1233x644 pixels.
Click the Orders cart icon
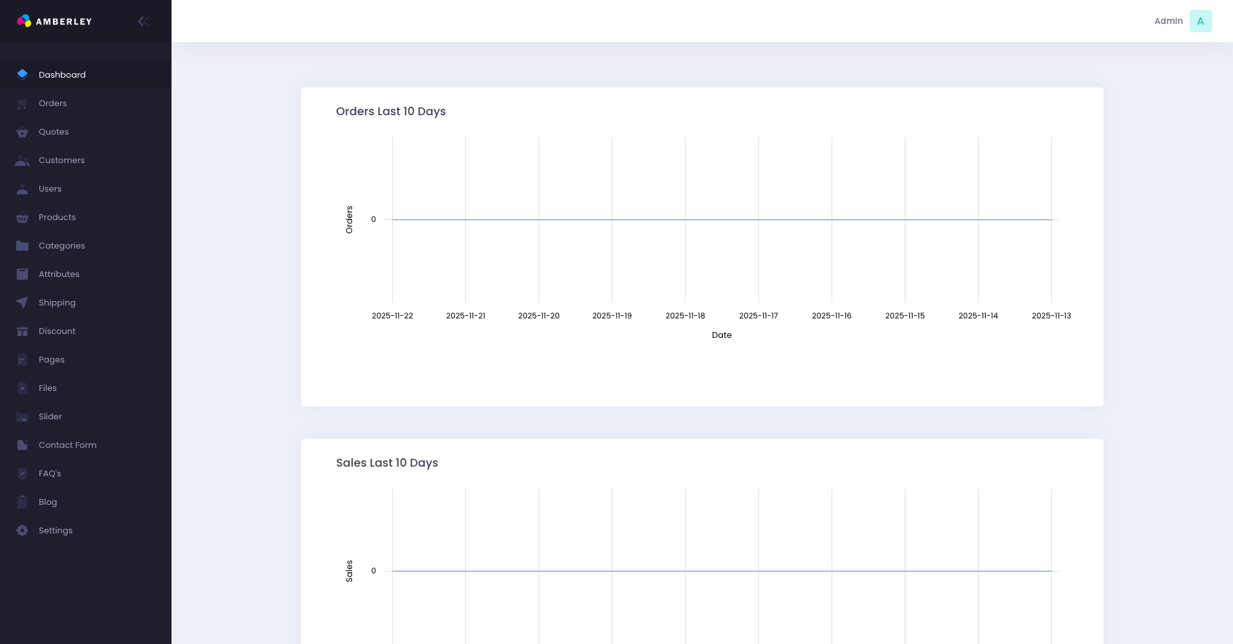22,103
